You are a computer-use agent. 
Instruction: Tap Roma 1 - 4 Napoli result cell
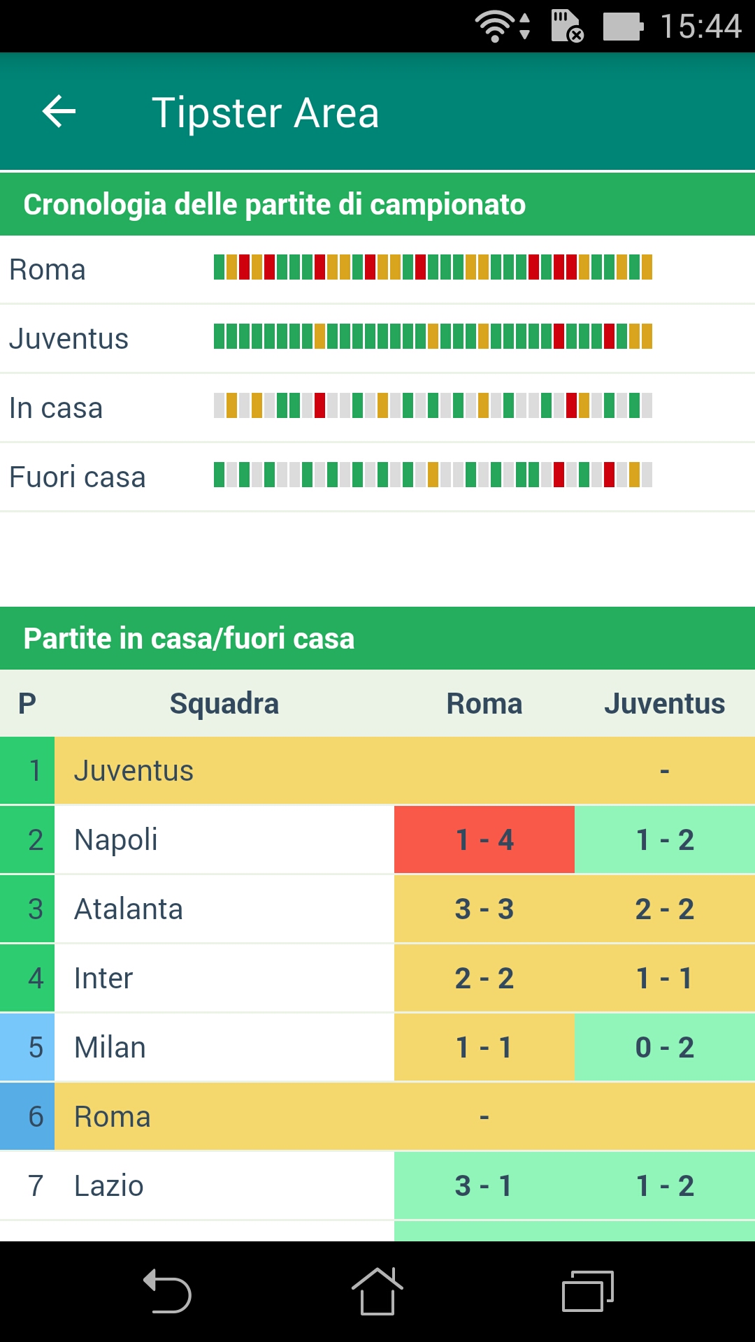click(484, 839)
